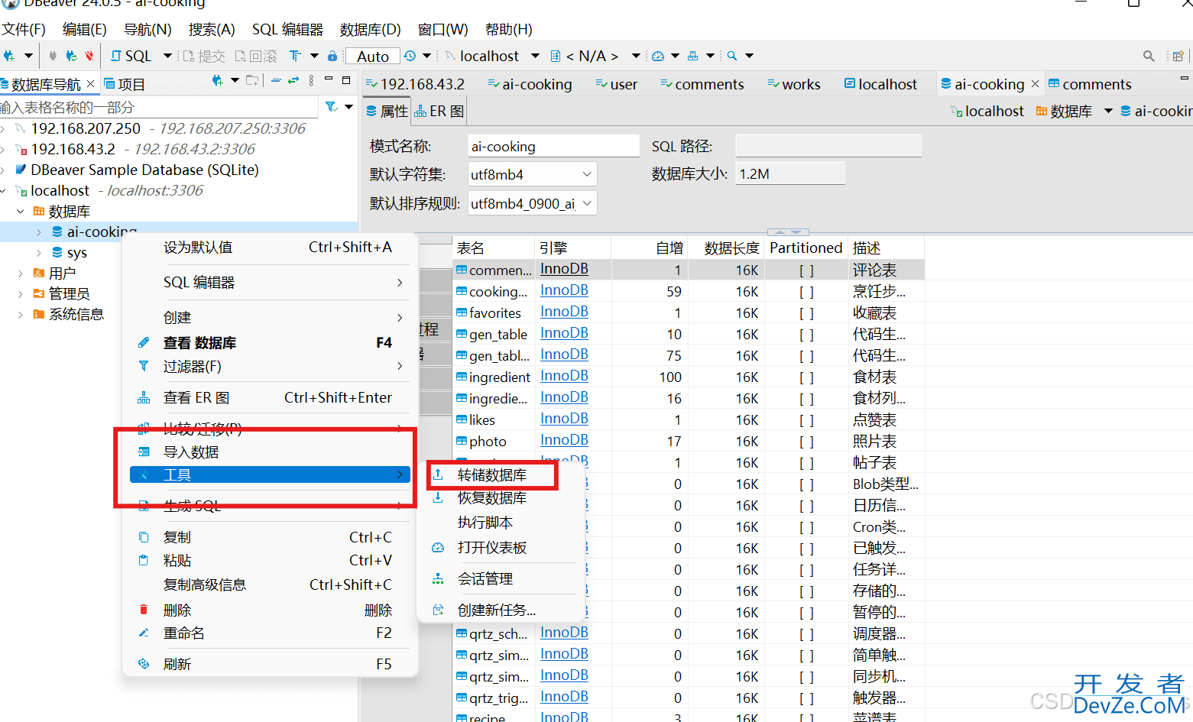Collapse all nodes in database navigator
The width and height of the screenshot is (1193, 722).
coord(276,80)
